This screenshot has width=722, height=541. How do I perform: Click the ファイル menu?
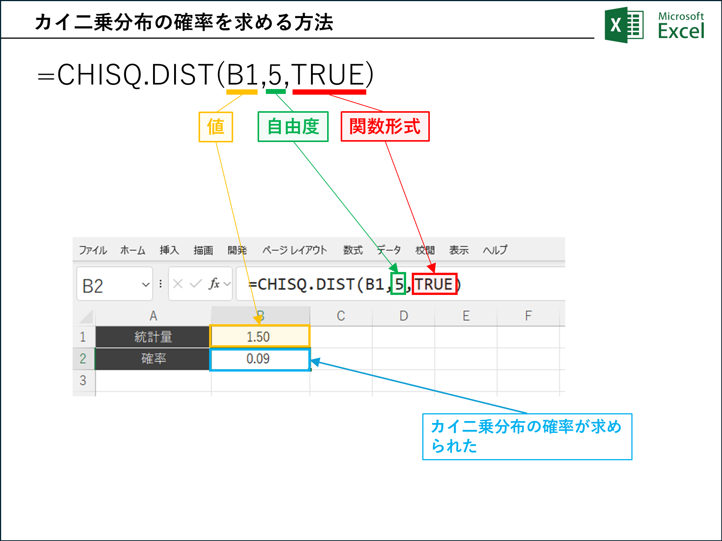point(93,250)
